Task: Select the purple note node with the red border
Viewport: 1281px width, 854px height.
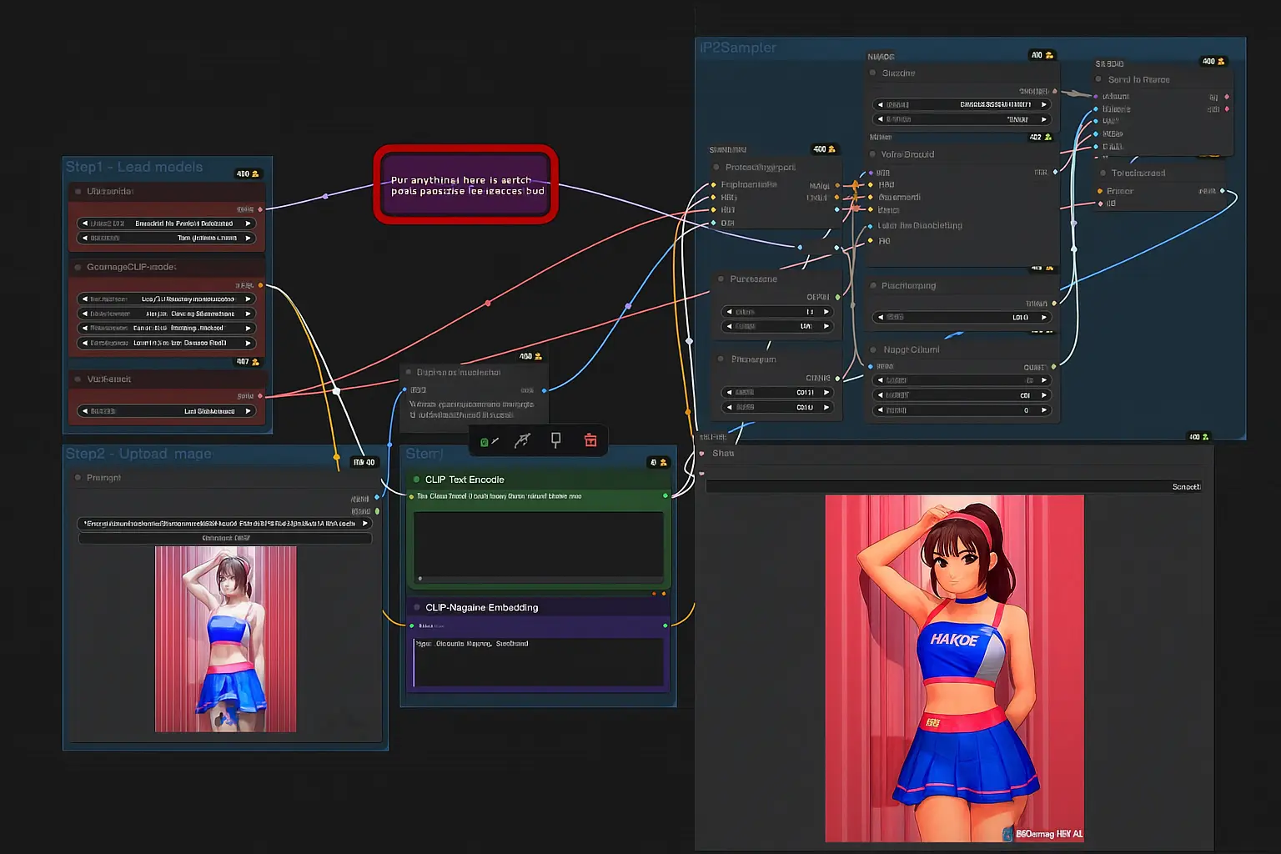Action: point(465,184)
